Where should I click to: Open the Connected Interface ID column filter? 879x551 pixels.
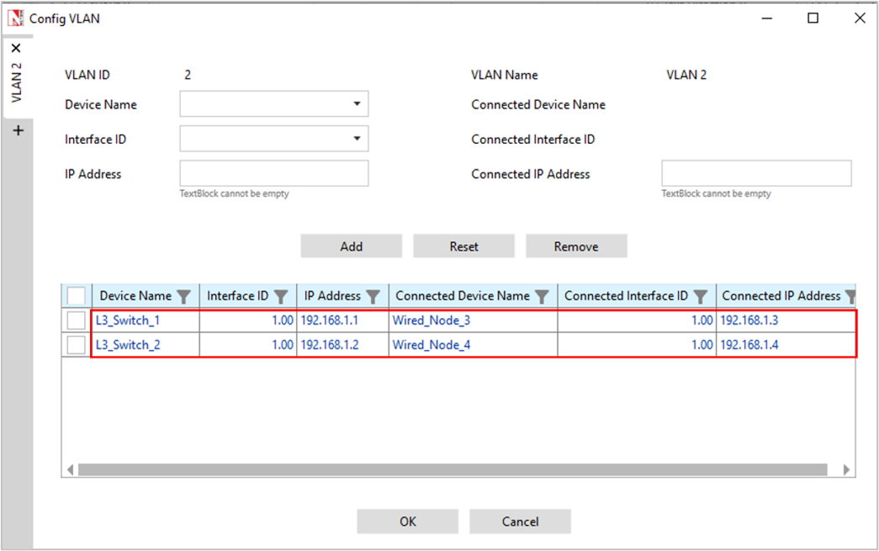(x=701, y=296)
